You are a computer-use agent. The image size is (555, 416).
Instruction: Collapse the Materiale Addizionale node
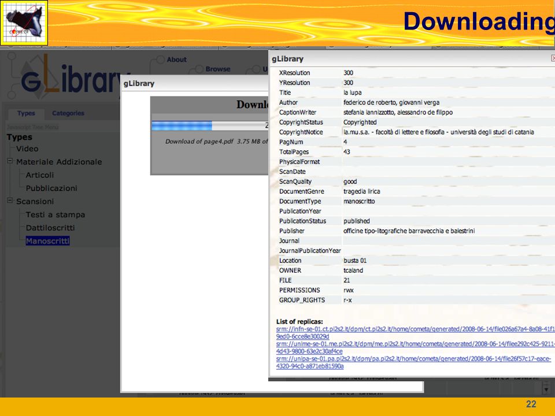10,161
